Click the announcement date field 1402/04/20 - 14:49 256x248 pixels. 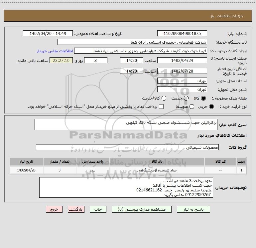coord(48,33)
